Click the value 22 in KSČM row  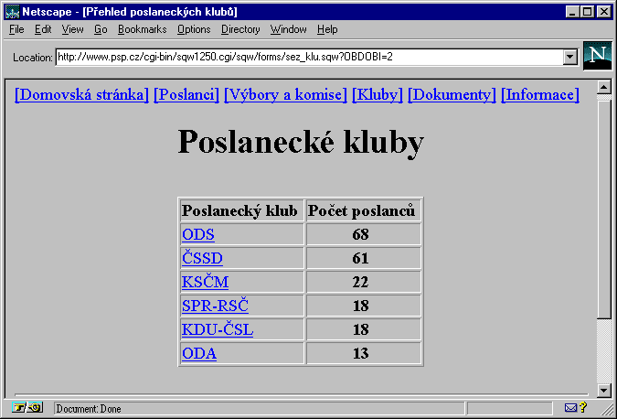(360, 282)
